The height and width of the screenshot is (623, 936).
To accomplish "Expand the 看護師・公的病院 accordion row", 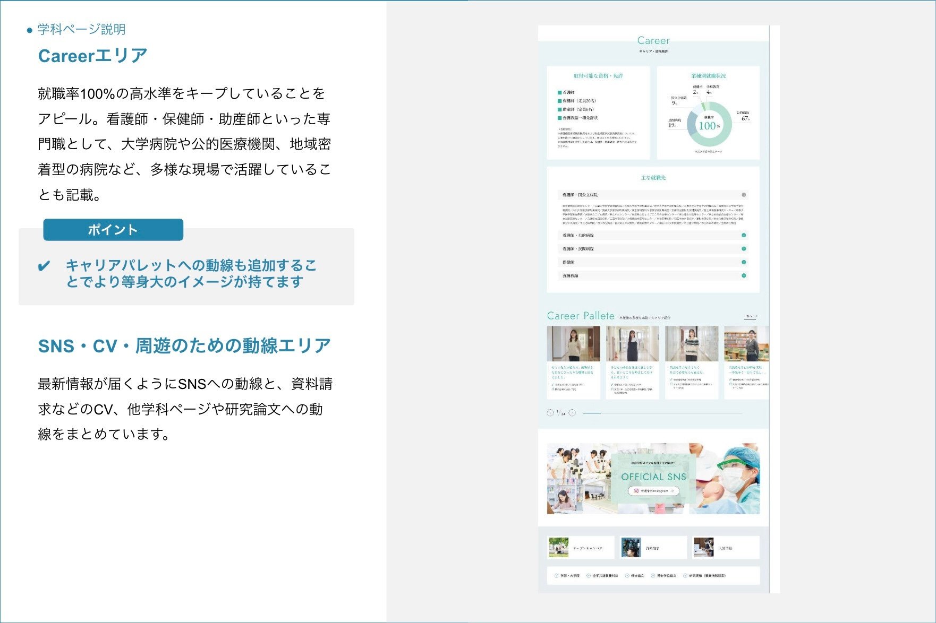I will click(743, 235).
